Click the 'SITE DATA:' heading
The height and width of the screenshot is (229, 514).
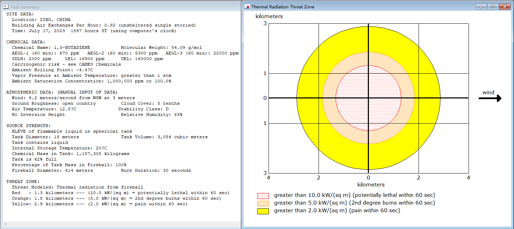(x=20, y=14)
